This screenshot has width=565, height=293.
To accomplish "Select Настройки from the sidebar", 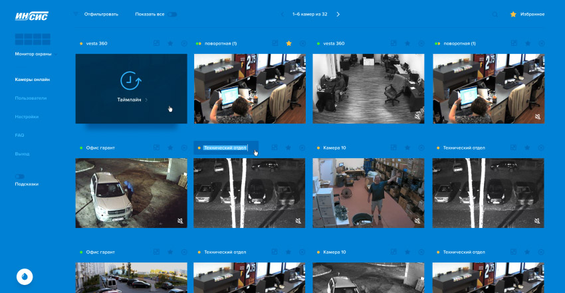I will (x=27, y=116).
